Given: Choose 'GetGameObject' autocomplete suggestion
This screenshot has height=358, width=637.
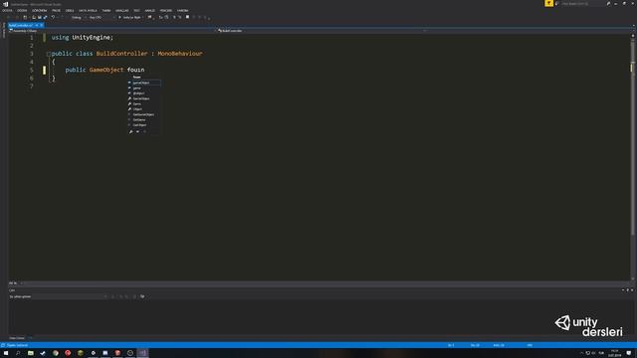Looking at the screenshot, I should coord(143,114).
